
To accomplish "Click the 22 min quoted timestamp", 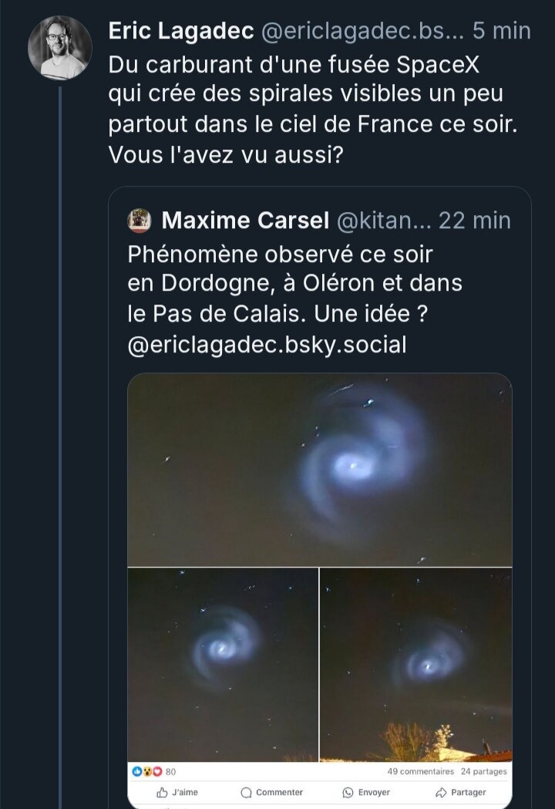I will tap(474, 221).
